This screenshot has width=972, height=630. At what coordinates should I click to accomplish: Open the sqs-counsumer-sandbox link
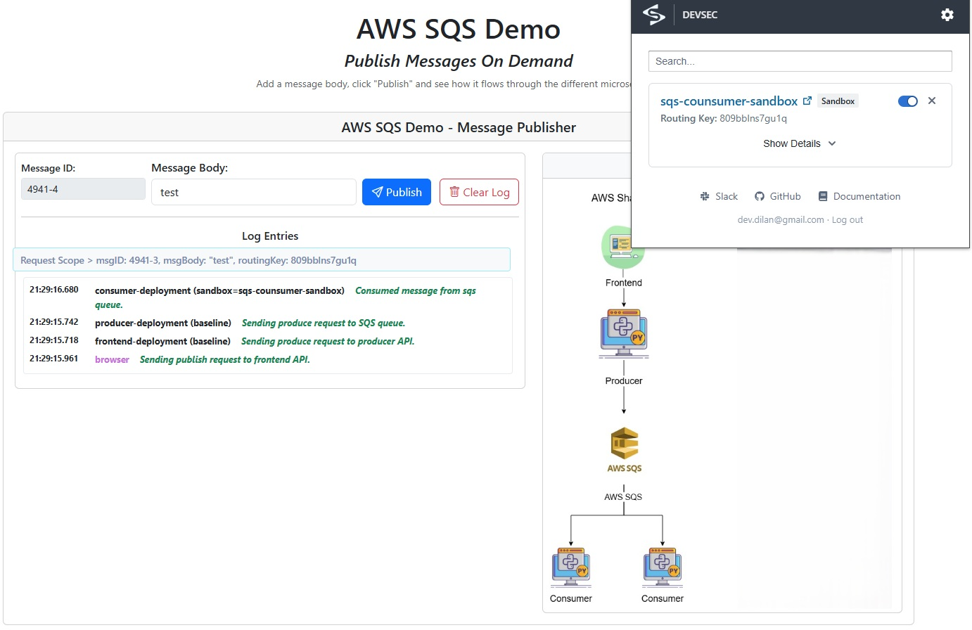729,101
